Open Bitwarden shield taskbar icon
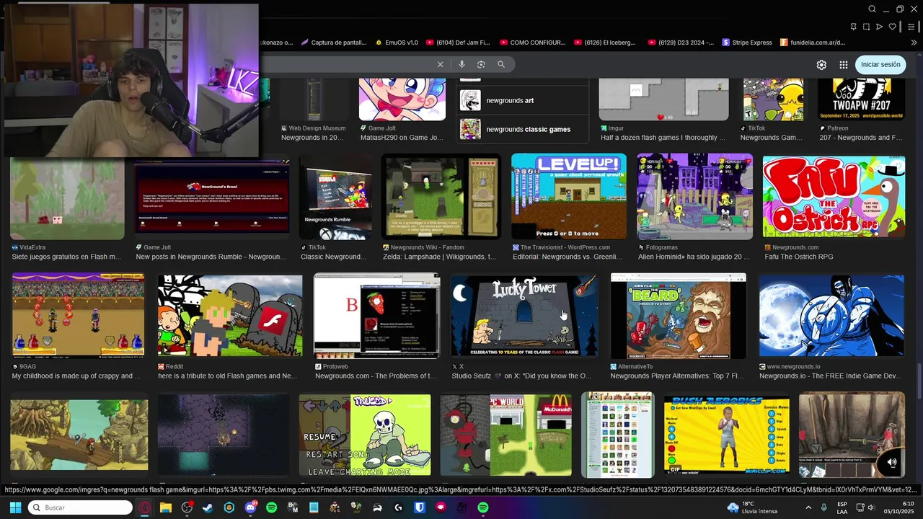This screenshot has height=519, width=923. pos(420,507)
